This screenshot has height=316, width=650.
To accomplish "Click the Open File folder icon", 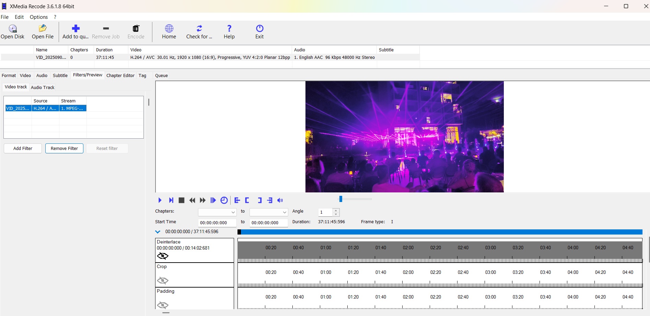I will (x=43, y=28).
